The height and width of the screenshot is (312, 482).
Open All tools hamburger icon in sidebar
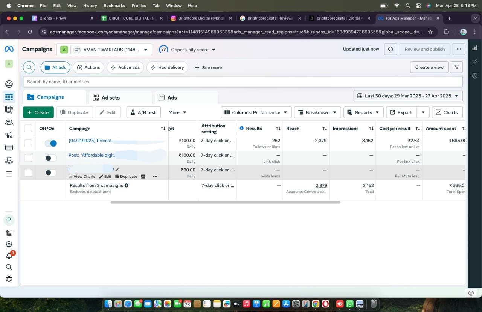9,174
